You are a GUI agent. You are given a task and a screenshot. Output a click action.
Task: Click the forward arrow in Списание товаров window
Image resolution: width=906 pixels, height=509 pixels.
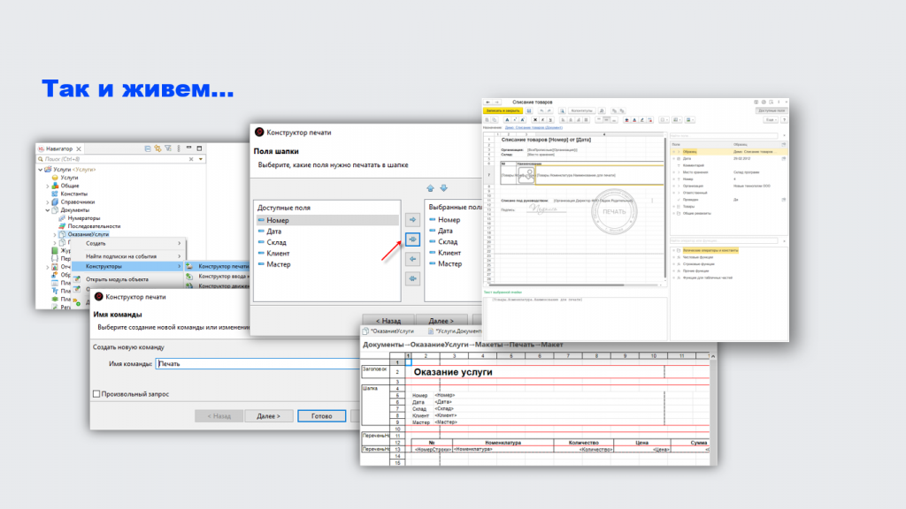click(496, 103)
